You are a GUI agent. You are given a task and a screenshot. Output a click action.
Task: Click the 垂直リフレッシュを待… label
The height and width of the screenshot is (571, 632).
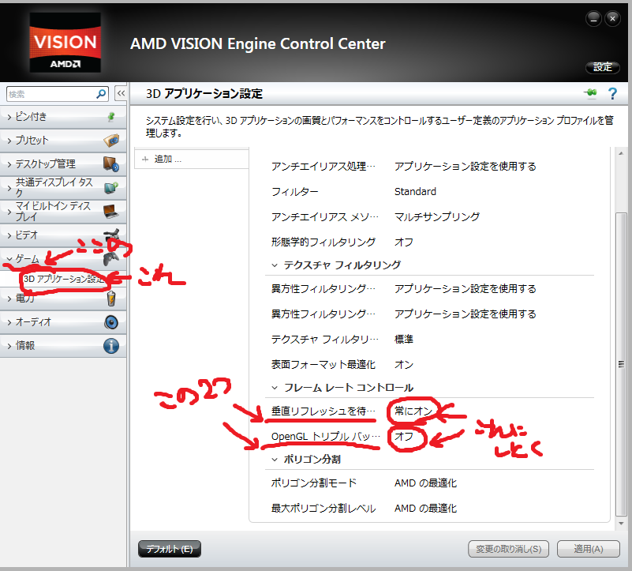323,411
